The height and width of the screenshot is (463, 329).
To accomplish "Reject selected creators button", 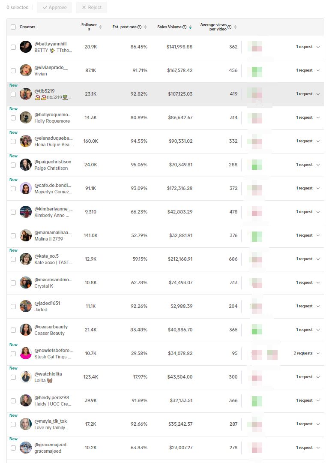I will click(92, 7).
